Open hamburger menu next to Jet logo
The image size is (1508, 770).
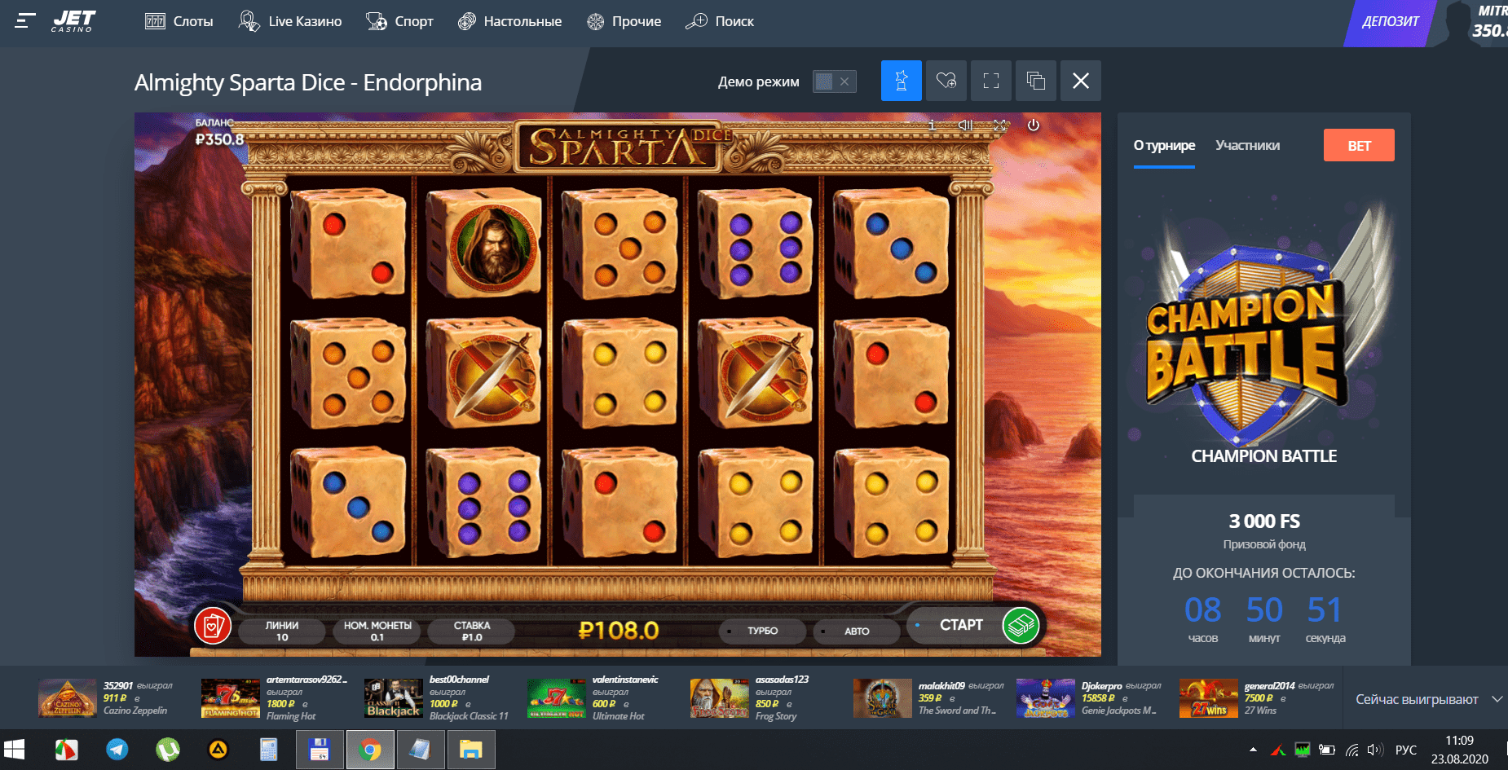point(25,21)
